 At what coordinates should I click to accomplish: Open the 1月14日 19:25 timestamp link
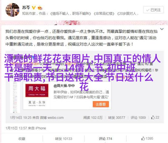tap(21, 118)
